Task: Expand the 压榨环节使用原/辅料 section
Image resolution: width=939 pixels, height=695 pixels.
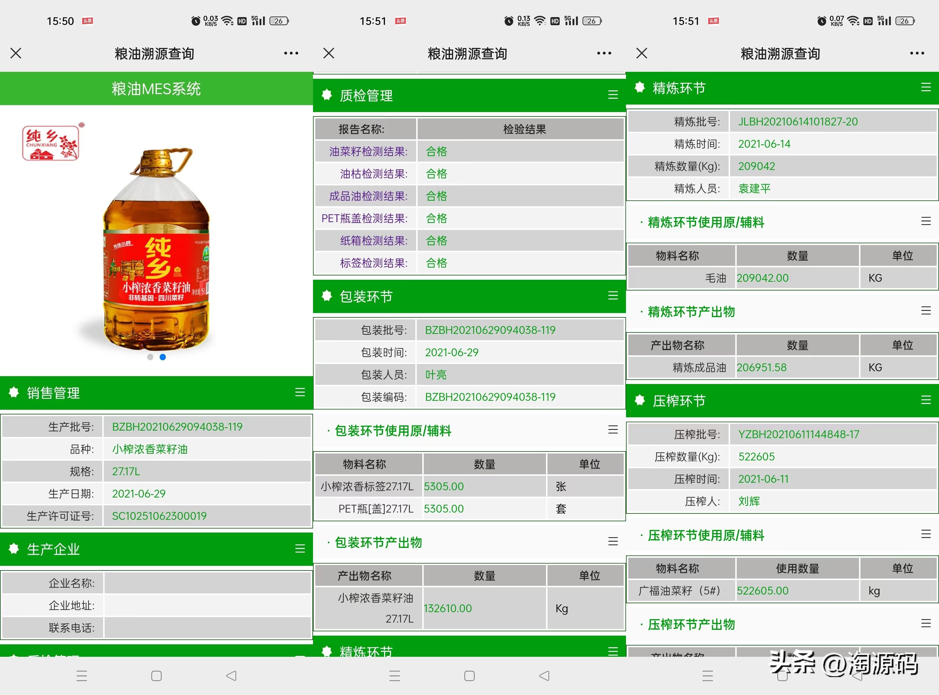Action: [926, 534]
